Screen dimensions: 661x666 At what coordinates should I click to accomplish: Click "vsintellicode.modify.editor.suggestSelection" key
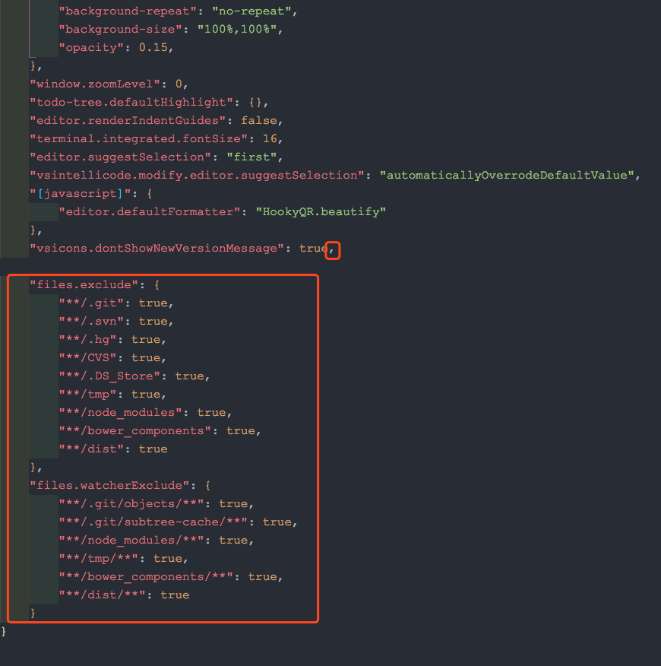point(198,175)
